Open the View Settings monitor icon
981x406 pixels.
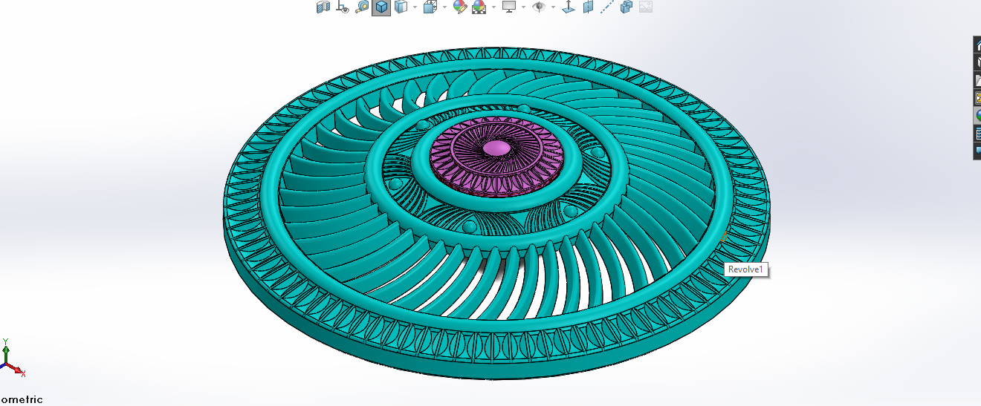[x=509, y=7]
